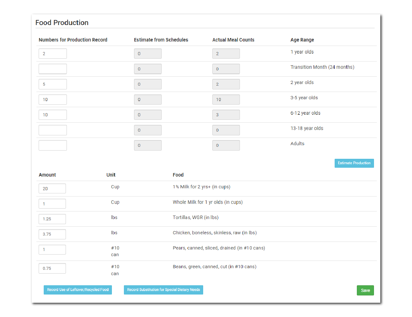Click Record Substitution for Special Dietary Needs
412x317 pixels.
(x=163, y=290)
